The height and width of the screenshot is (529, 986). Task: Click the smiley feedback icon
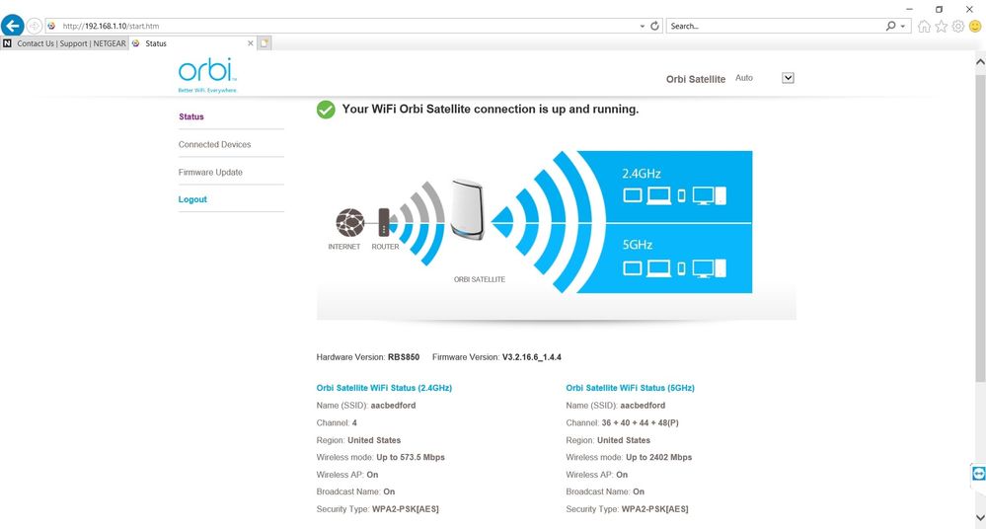click(974, 27)
